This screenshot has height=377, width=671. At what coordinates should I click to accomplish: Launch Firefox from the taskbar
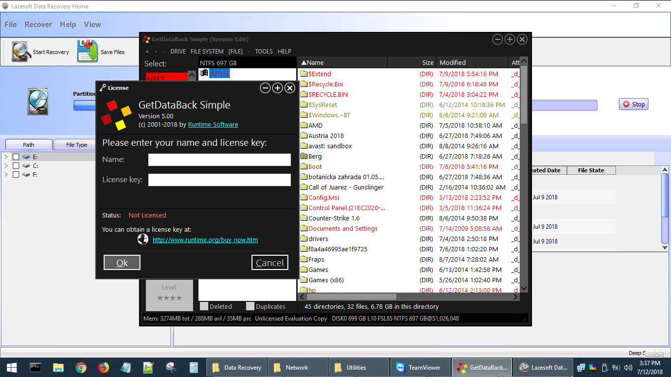point(103,367)
